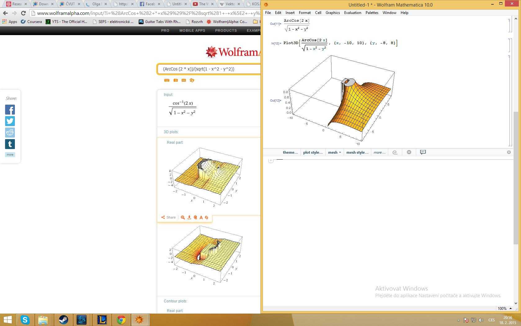Click the data input table icon
The width and height of the screenshot is (521, 326).
pos(184,80)
